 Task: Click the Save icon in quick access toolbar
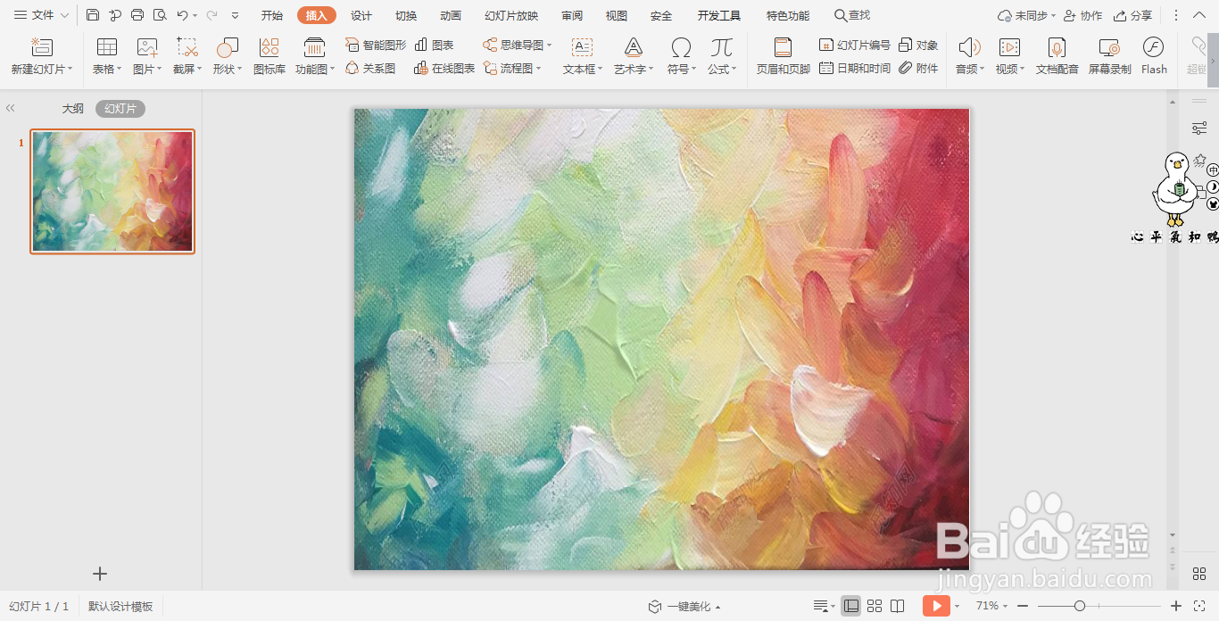pos(93,15)
